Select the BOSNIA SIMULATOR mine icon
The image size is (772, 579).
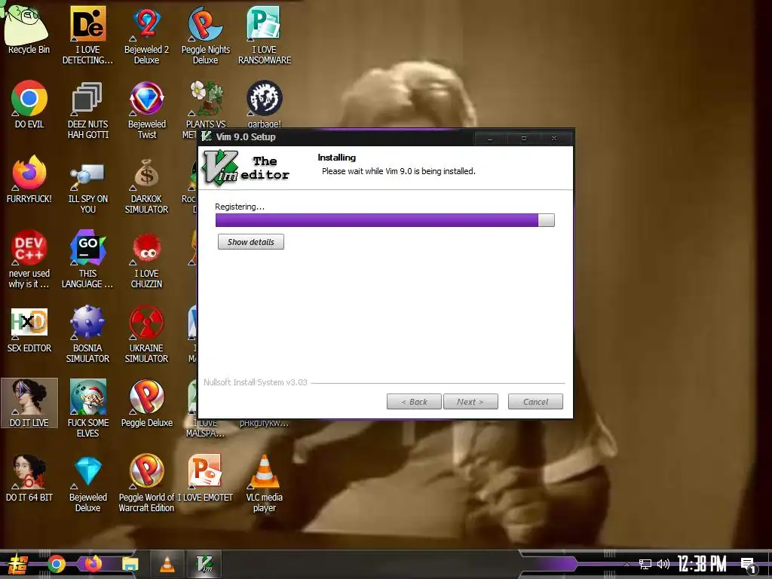pyautogui.click(x=87, y=335)
